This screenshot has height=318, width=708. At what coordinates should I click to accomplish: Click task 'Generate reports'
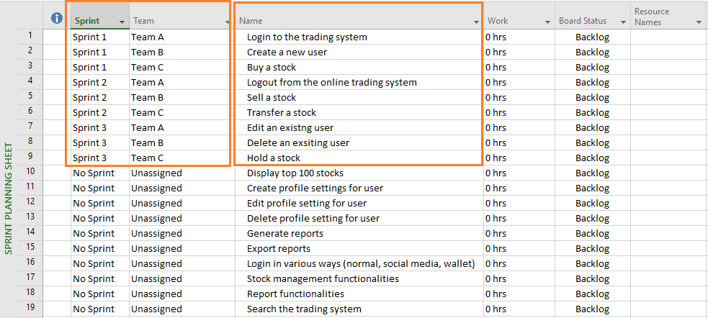[x=285, y=234]
